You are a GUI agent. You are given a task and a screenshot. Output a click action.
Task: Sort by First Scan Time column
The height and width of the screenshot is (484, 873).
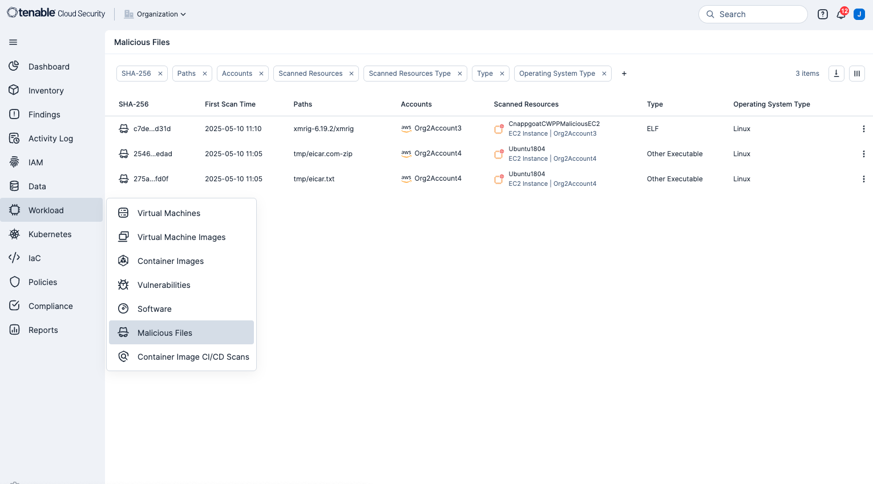(230, 104)
